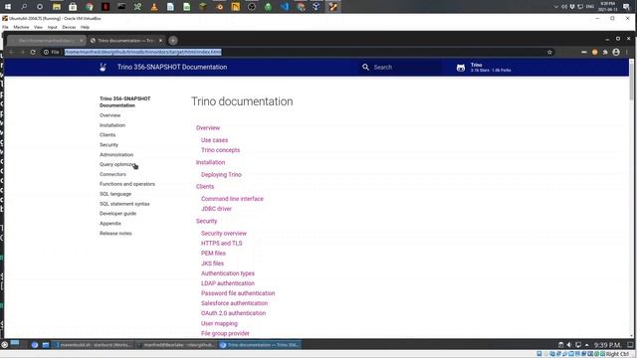637x358 pixels.
Task: Open Developer guide sidebar link
Action: [x=117, y=214]
